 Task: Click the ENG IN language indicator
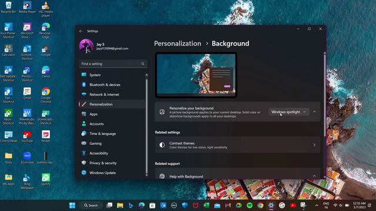[x=326, y=205]
